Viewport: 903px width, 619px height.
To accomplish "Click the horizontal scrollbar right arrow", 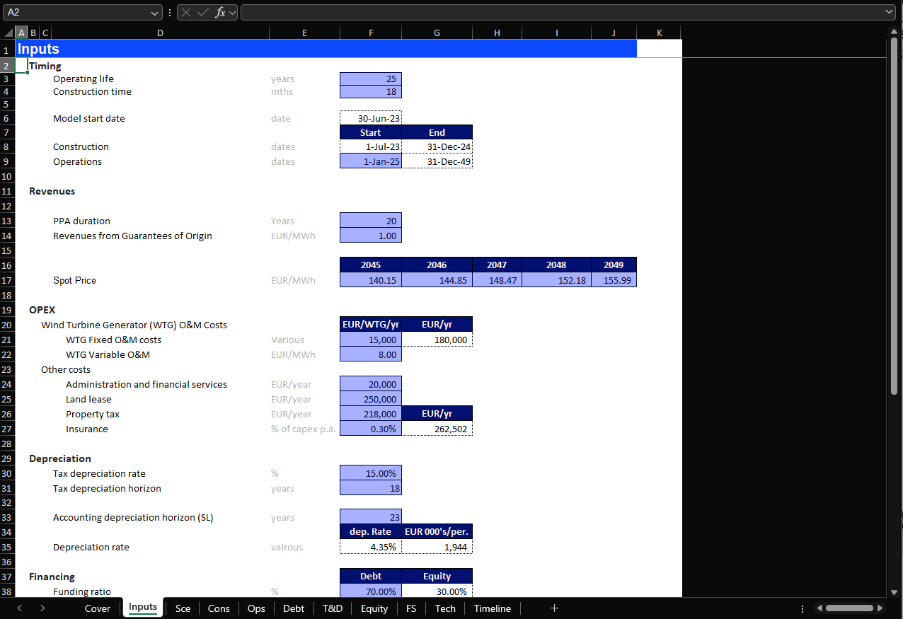I will [880, 608].
